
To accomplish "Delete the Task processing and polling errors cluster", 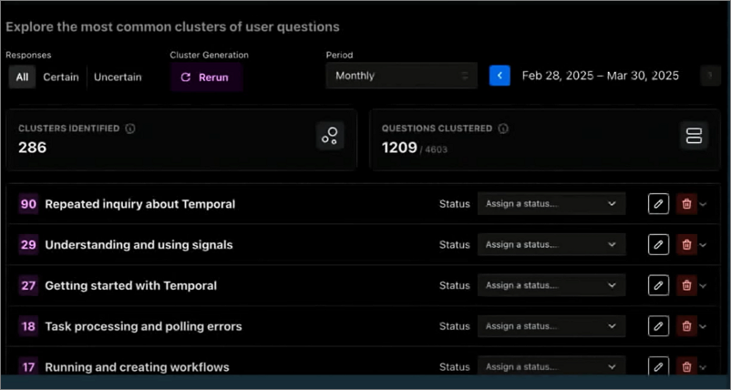I will coord(686,326).
